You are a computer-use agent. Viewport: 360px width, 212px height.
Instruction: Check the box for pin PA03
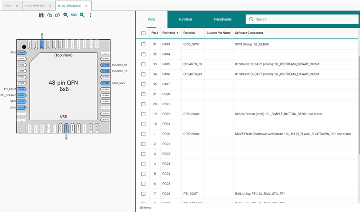click(x=143, y=44)
